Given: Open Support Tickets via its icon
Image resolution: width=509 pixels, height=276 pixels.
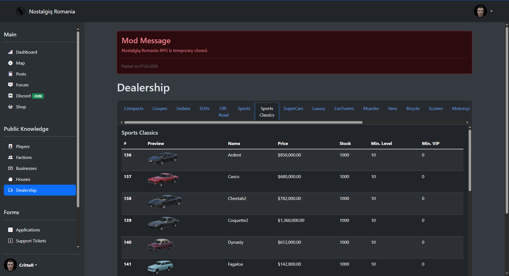Looking at the screenshot, I should pyautogui.click(x=10, y=241).
